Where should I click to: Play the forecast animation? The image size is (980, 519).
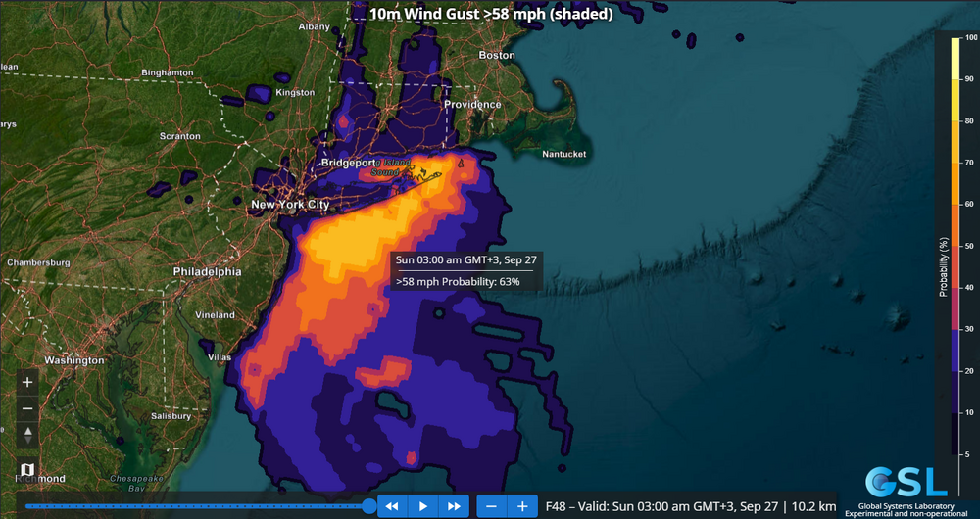423,506
